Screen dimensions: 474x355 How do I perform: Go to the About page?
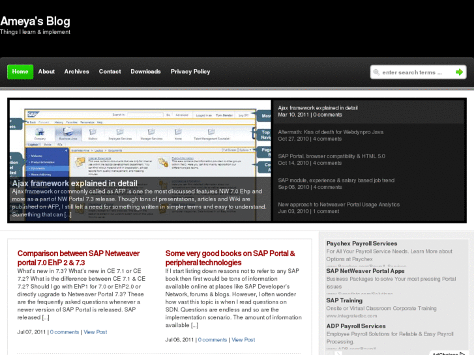click(x=46, y=72)
